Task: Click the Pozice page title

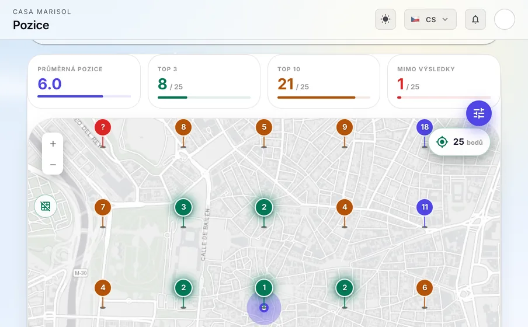Action: pos(31,25)
